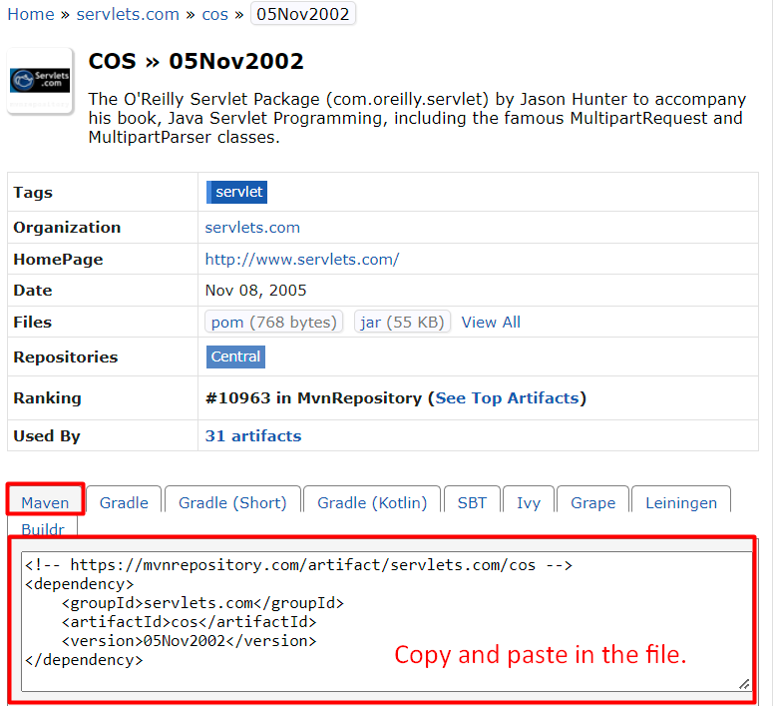777x706 pixels.
Task: Open servlets.com breadcrumb link
Action: [128, 14]
